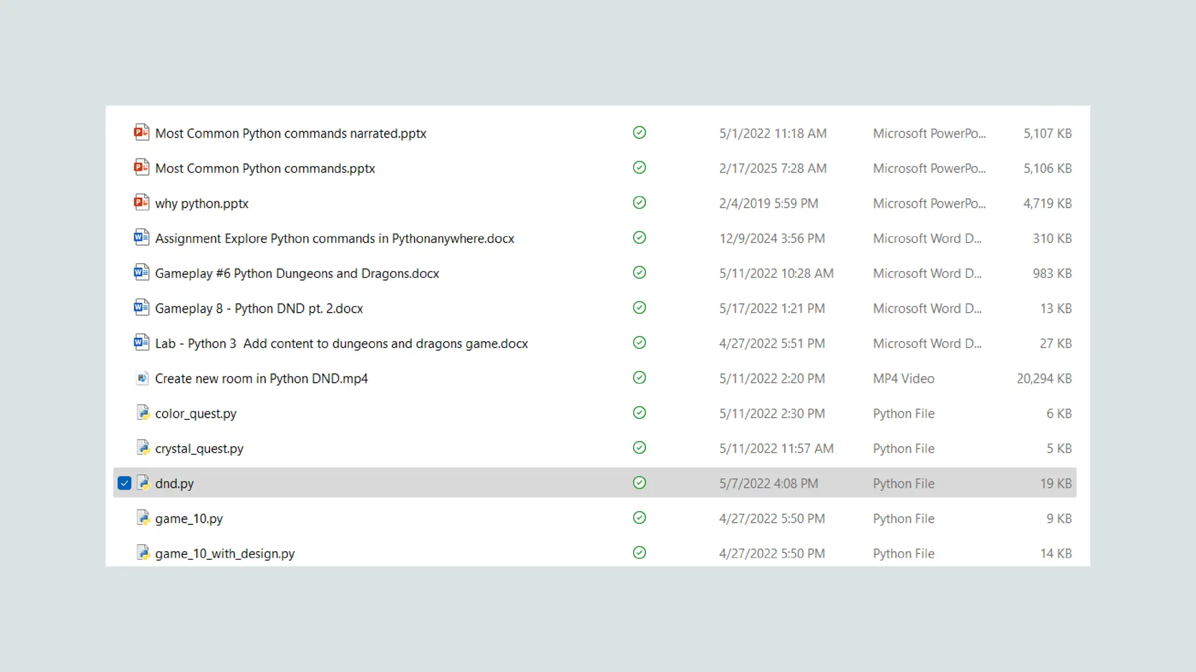The image size is (1196, 672).
Task: Click the MP4 video file icon
Action: point(142,378)
